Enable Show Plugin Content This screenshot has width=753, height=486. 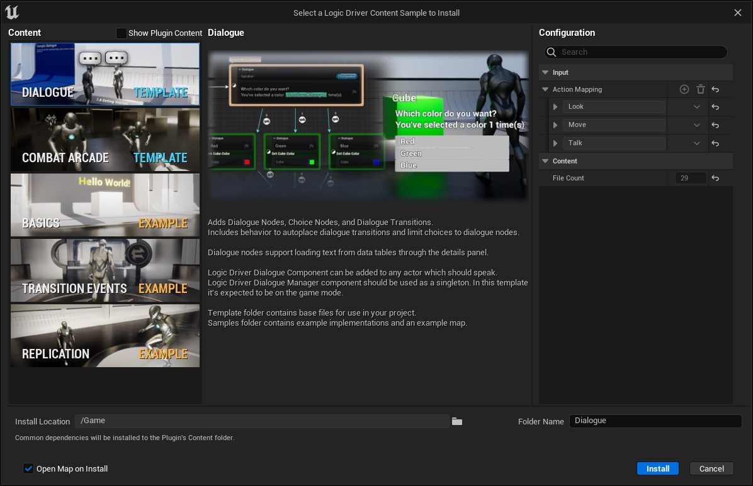click(x=122, y=33)
